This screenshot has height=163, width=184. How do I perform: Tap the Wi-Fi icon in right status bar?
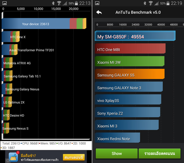pos(151,3)
